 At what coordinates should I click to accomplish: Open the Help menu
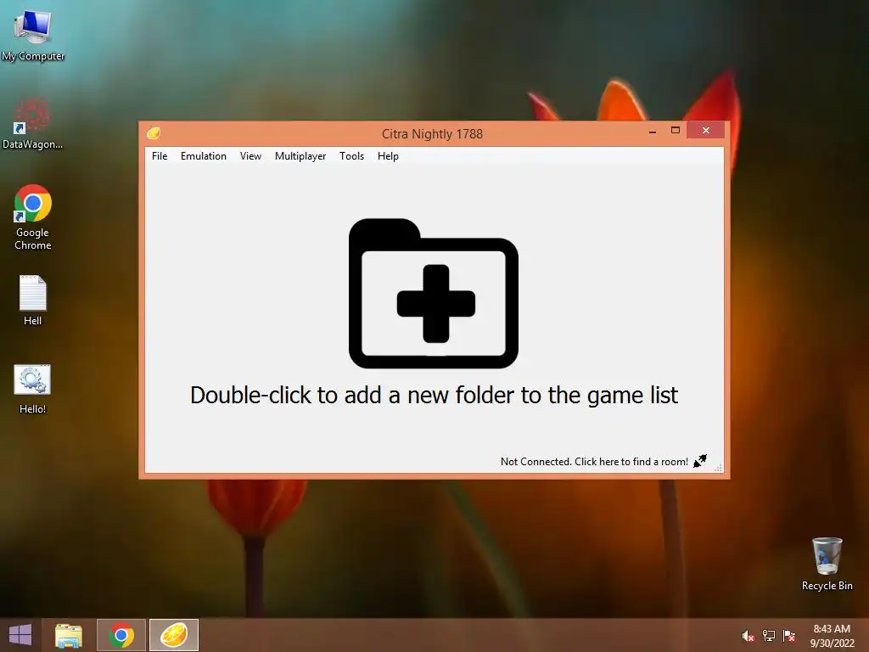[388, 156]
